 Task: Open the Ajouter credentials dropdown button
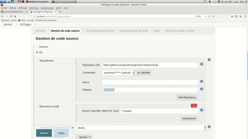point(143,73)
